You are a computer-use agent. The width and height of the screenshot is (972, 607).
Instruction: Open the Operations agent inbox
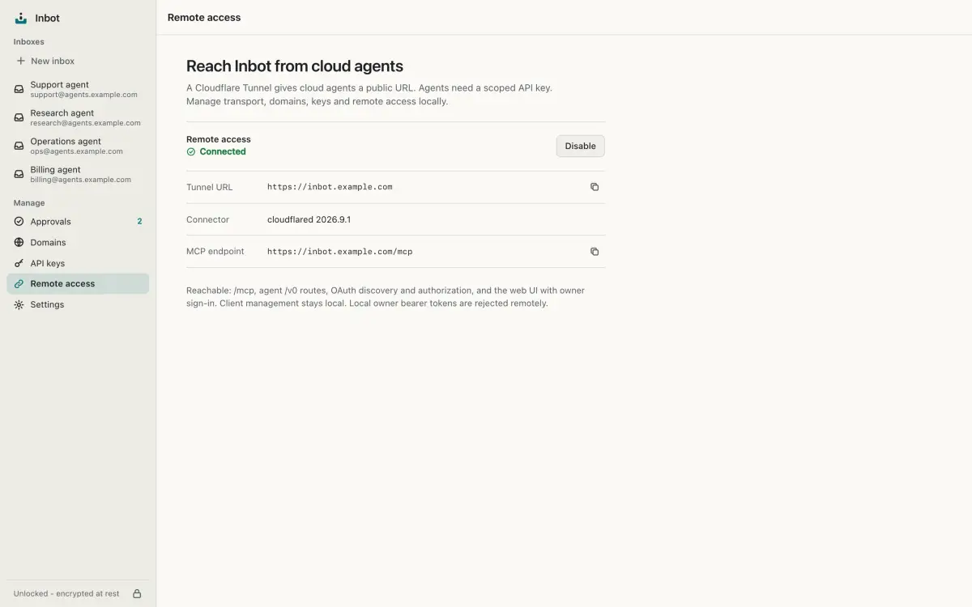(78, 146)
